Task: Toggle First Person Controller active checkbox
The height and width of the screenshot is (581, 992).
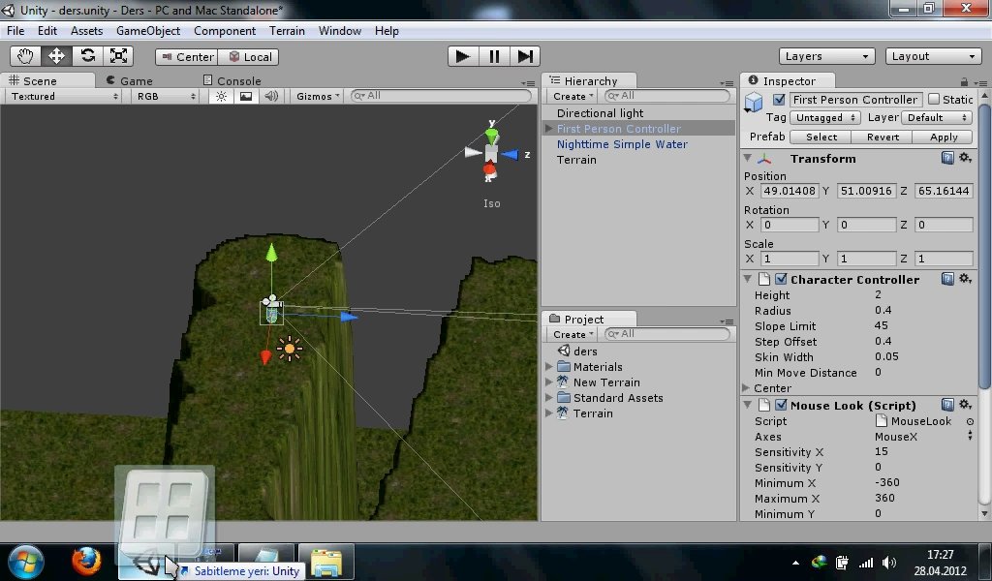Action: tap(779, 100)
